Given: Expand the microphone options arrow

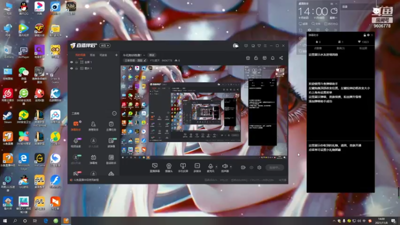Looking at the screenshot, I should (216, 167).
